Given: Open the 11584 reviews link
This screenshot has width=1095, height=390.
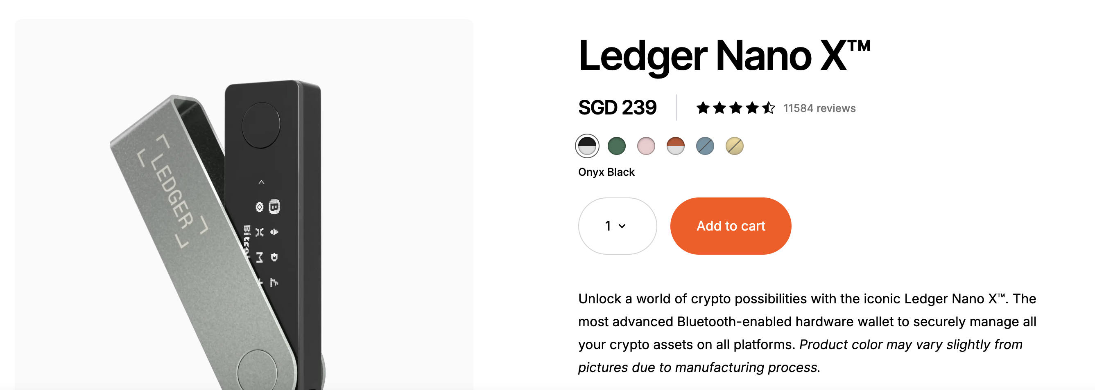Looking at the screenshot, I should 819,108.
